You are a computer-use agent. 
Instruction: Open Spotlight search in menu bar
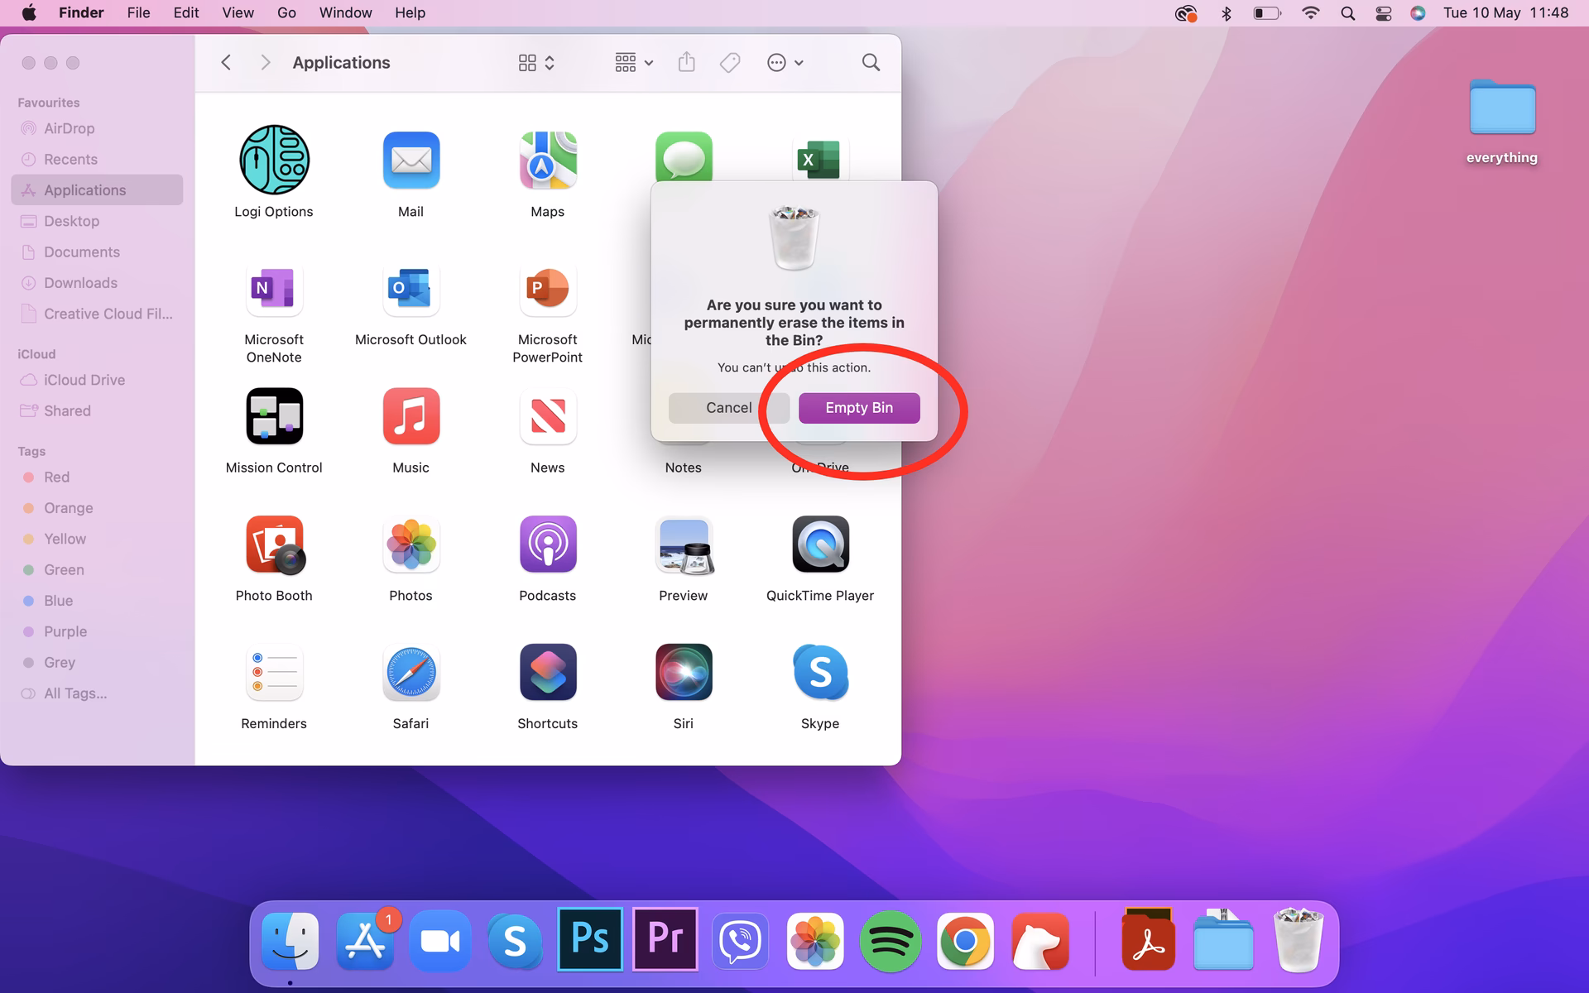click(1347, 13)
